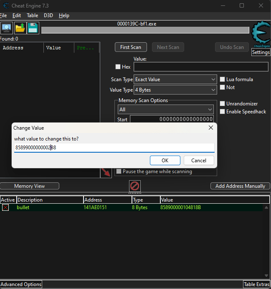Click address 141AE0151 in the table
Viewport: 271px width, 289px height.
pos(95,207)
